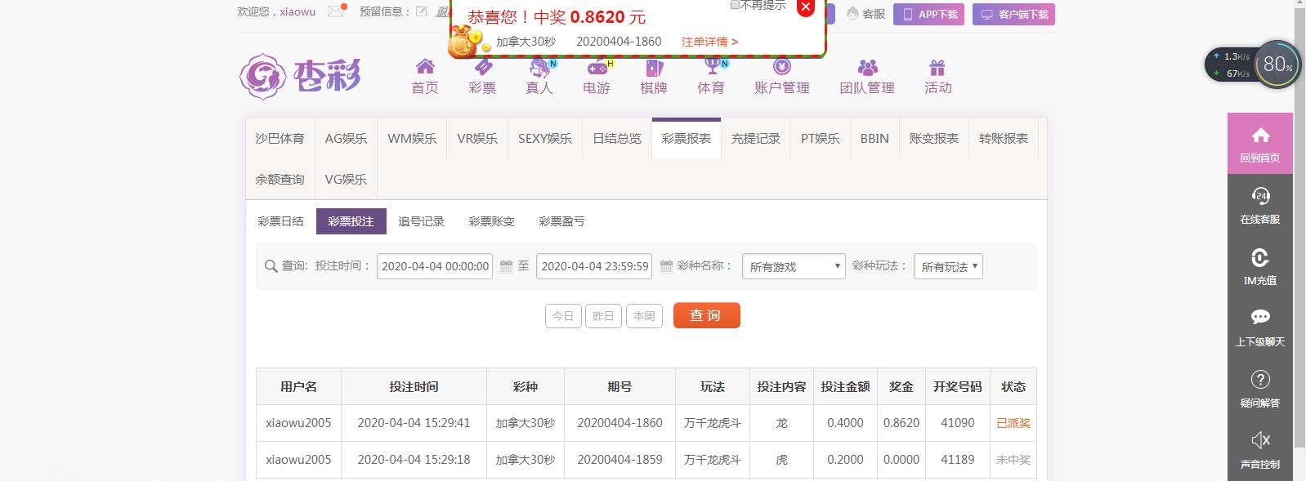Open calendar icon after end time field

[x=666, y=266]
